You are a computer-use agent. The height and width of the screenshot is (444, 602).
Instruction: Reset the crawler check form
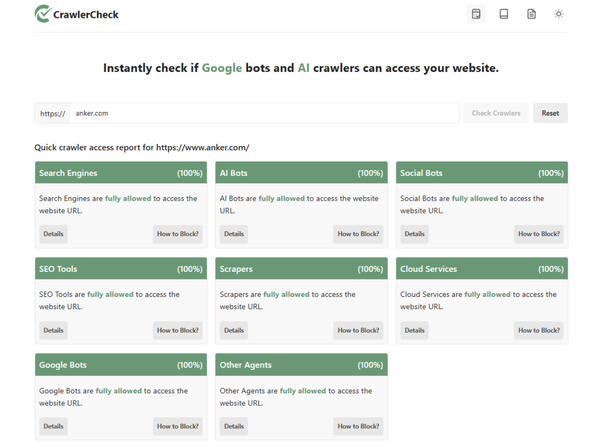(550, 113)
